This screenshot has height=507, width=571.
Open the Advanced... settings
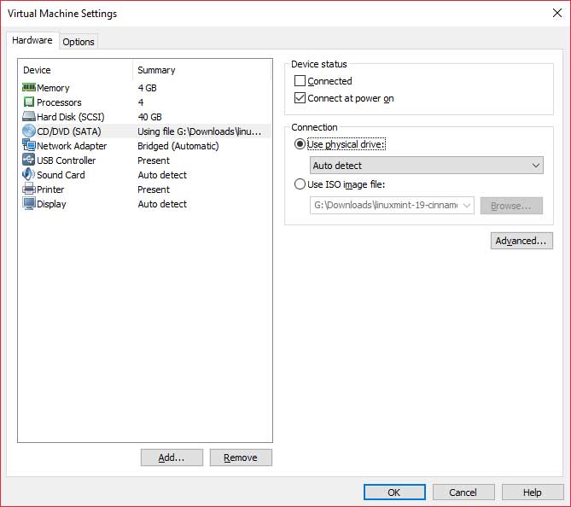point(521,241)
